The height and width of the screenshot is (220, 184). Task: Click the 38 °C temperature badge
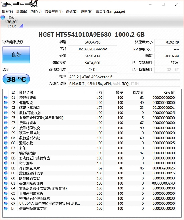(16, 79)
